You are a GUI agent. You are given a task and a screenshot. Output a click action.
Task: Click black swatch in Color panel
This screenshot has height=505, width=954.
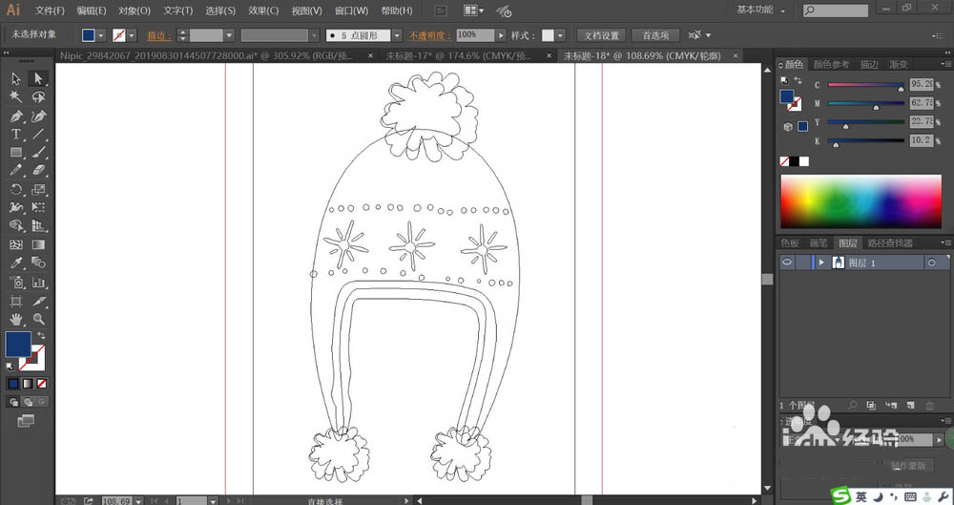click(794, 161)
